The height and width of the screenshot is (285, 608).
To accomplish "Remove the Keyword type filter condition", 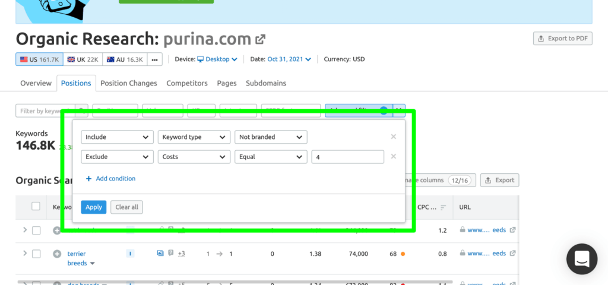I will pos(393,137).
